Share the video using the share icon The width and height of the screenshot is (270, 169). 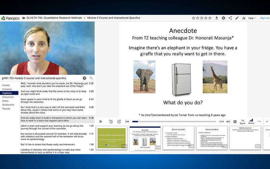coord(230,18)
